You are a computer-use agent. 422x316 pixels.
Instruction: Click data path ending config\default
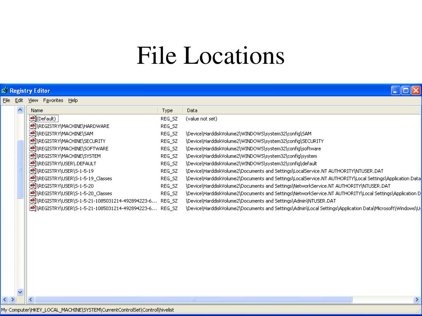251,163
